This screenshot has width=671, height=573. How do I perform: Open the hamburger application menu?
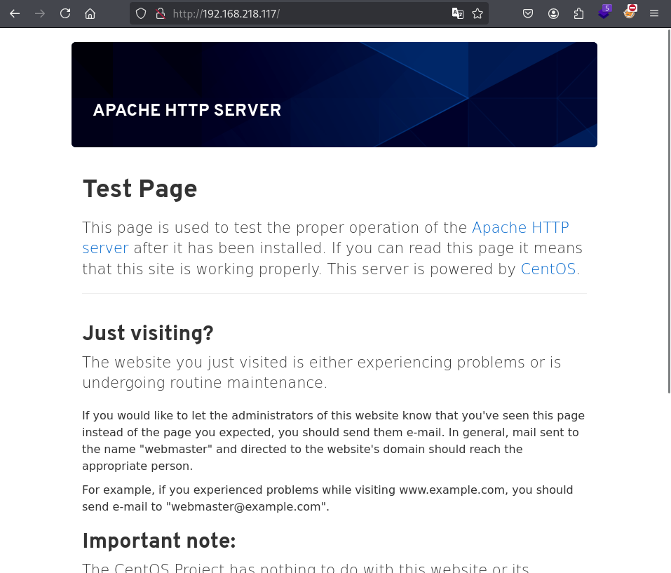click(654, 14)
